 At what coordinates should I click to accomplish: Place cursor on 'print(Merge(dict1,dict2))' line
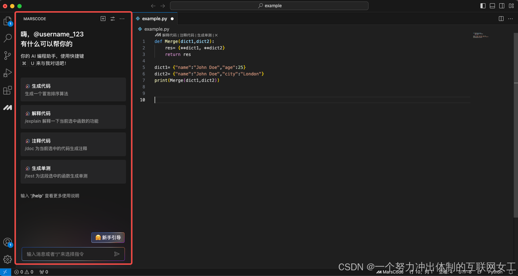tap(187, 80)
